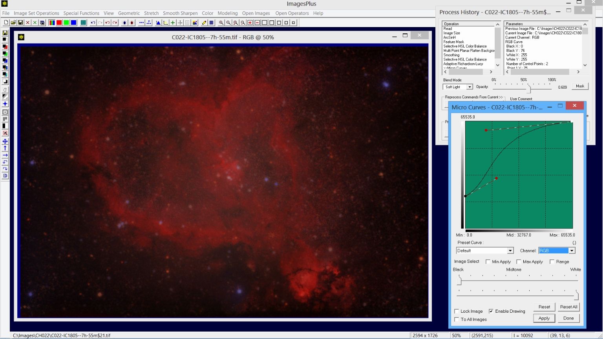
Task: Click the lower red curve control point
Action: pos(496,179)
